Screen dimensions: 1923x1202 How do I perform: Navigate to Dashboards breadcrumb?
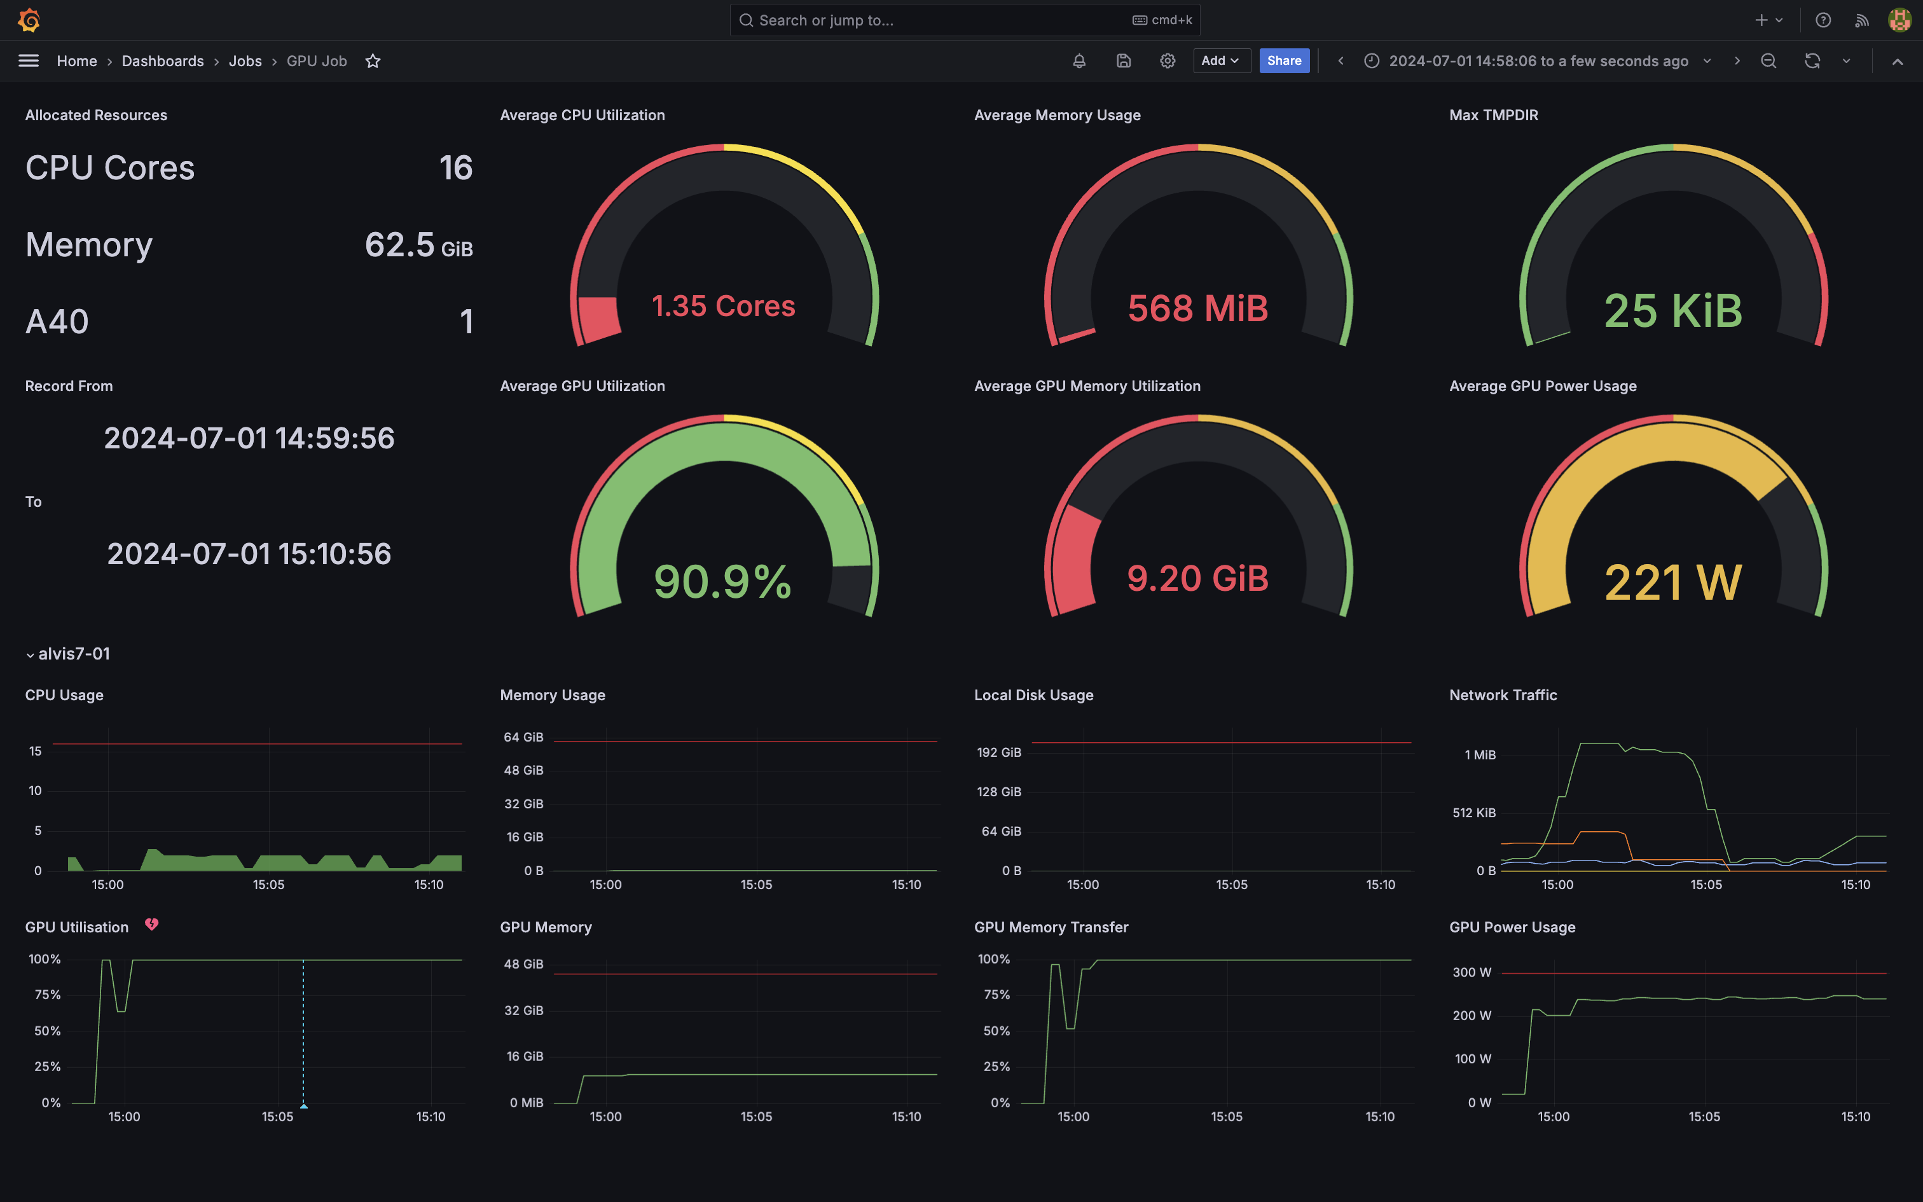click(x=163, y=60)
